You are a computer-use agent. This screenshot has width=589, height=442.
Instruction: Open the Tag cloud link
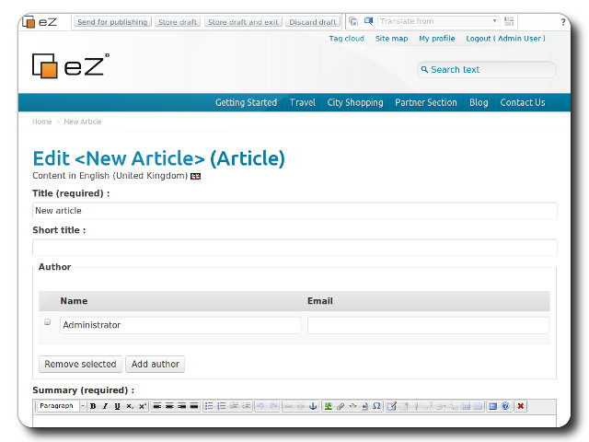pyautogui.click(x=347, y=39)
